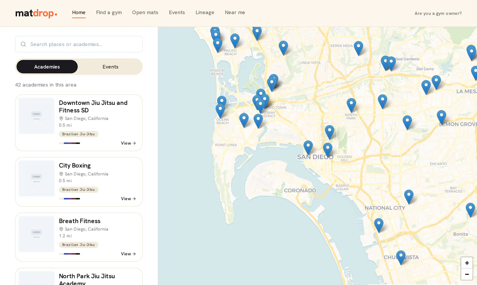Click belt color bar on Downtown Jiu Jitsu card

pyautogui.click(x=69, y=143)
